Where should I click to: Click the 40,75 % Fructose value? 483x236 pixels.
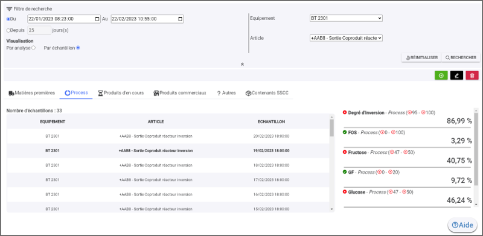(459, 161)
